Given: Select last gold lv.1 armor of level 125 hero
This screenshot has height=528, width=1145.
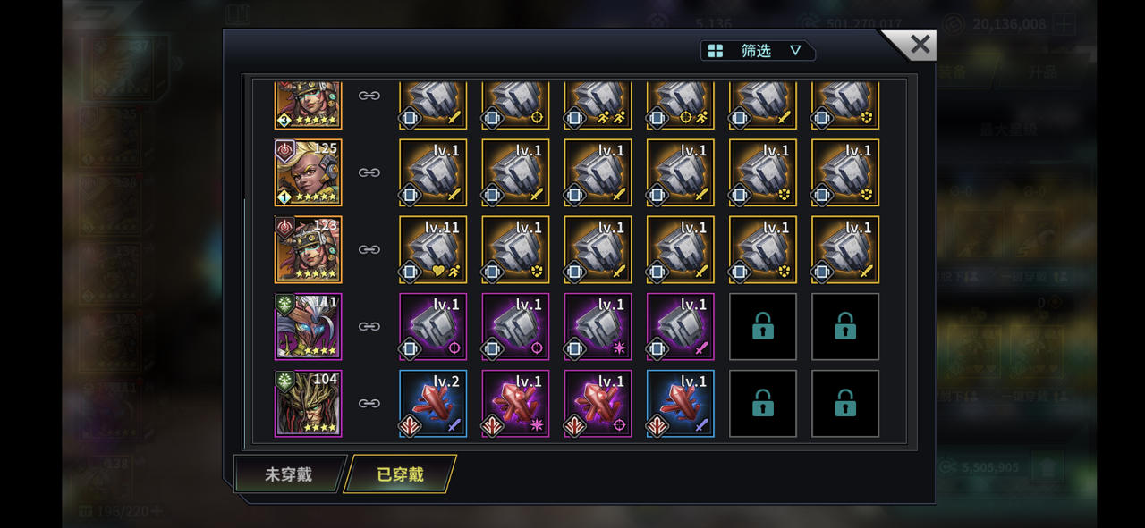Looking at the screenshot, I should pyautogui.click(x=845, y=172).
